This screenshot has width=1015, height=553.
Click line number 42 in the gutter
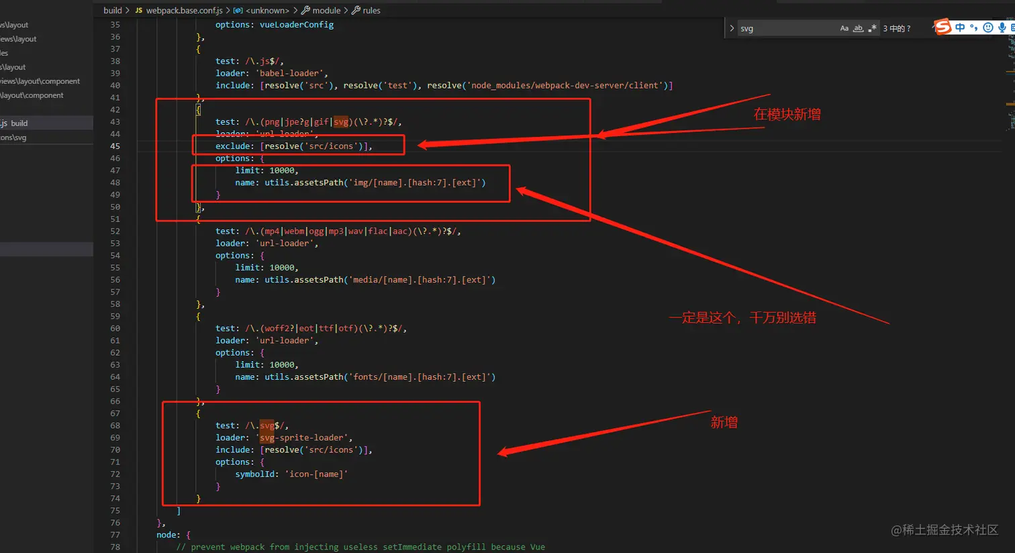click(115, 109)
